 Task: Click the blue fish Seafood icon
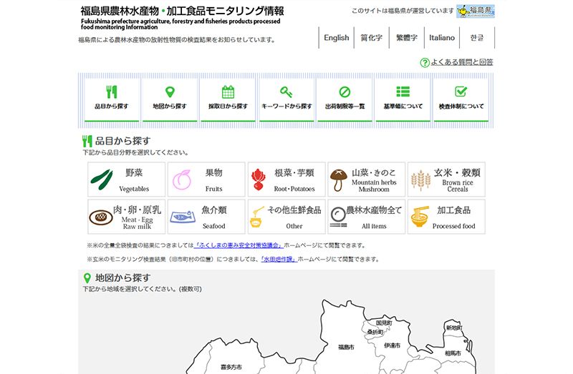pyautogui.click(x=183, y=217)
